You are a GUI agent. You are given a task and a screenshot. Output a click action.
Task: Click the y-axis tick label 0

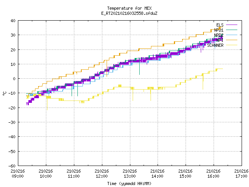point(14,79)
